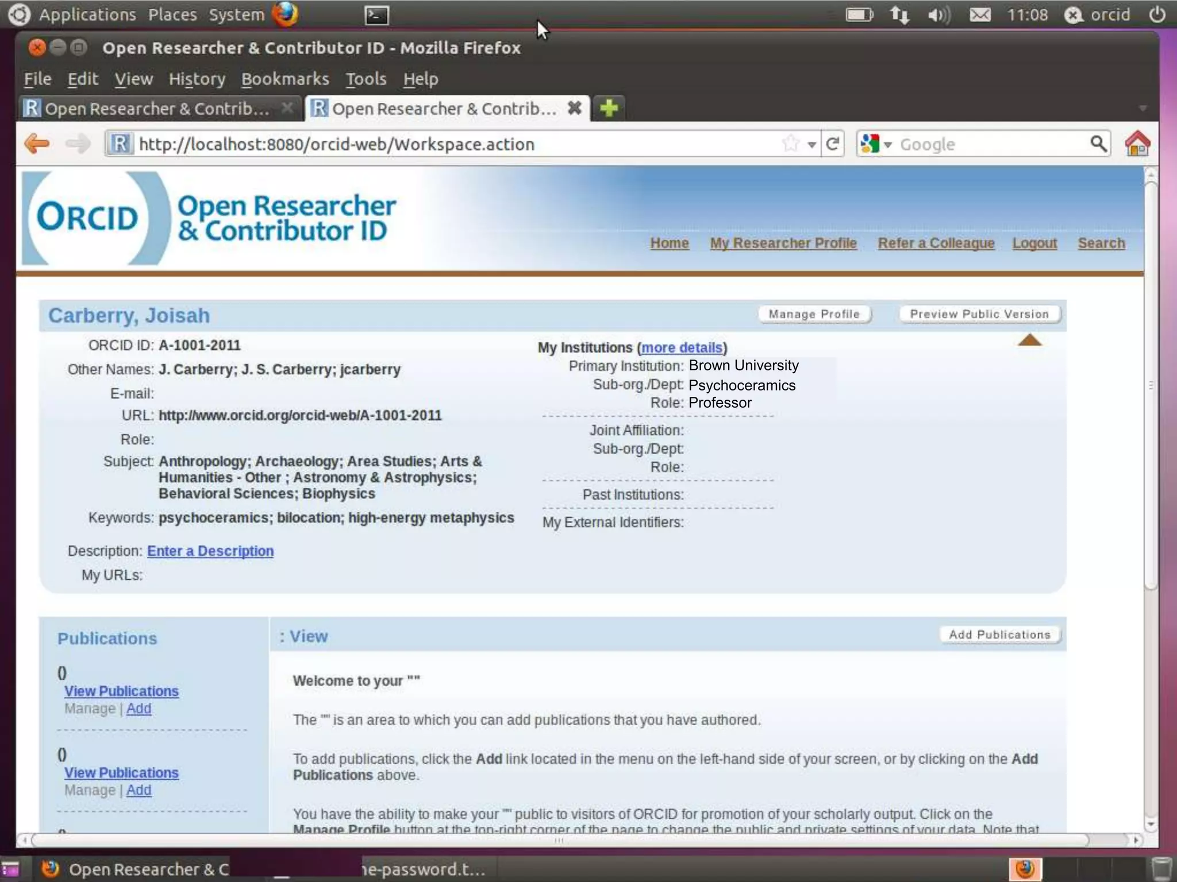
Task: Open the Bookmarks menu
Action: coord(285,79)
